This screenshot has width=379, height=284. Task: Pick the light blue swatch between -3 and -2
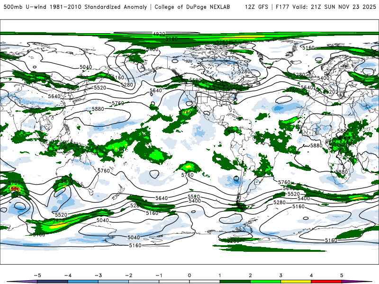(x=113, y=282)
